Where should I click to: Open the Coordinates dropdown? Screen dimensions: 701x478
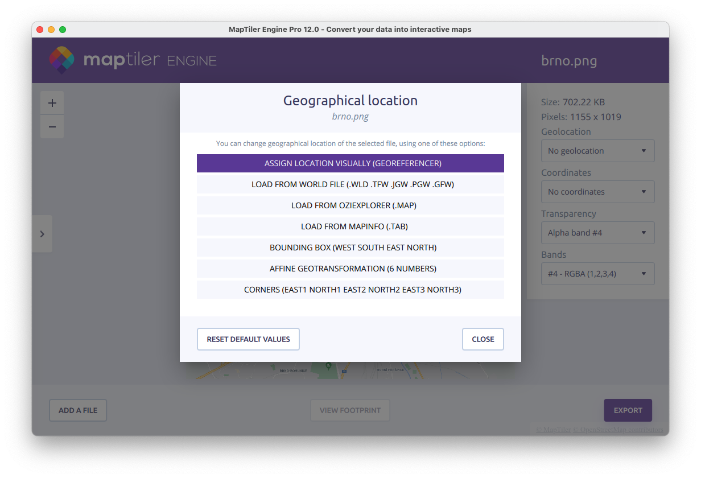(597, 192)
